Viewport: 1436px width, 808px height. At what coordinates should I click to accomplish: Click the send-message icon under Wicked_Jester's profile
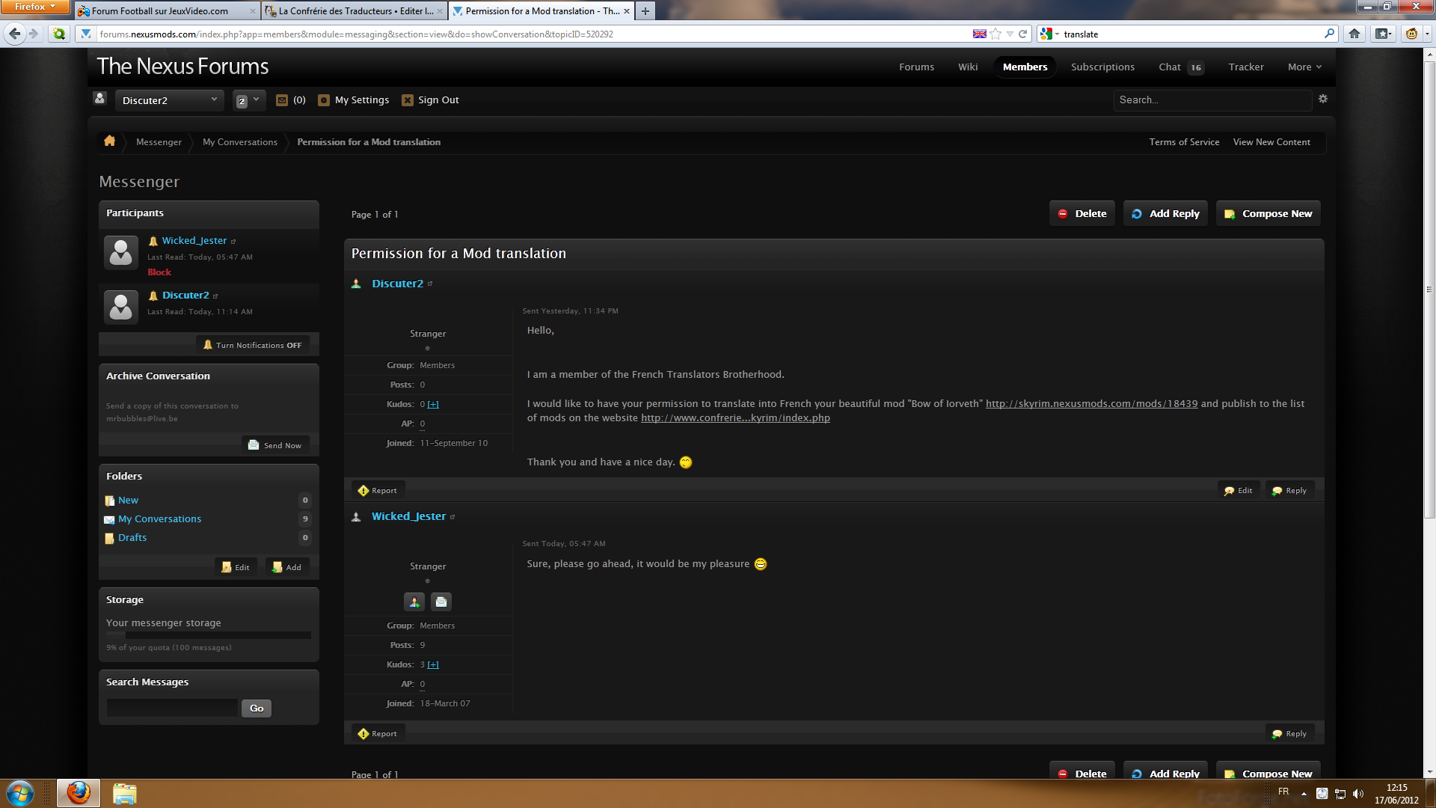[x=441, y=602]
